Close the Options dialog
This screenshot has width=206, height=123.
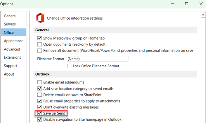point(200,4)
